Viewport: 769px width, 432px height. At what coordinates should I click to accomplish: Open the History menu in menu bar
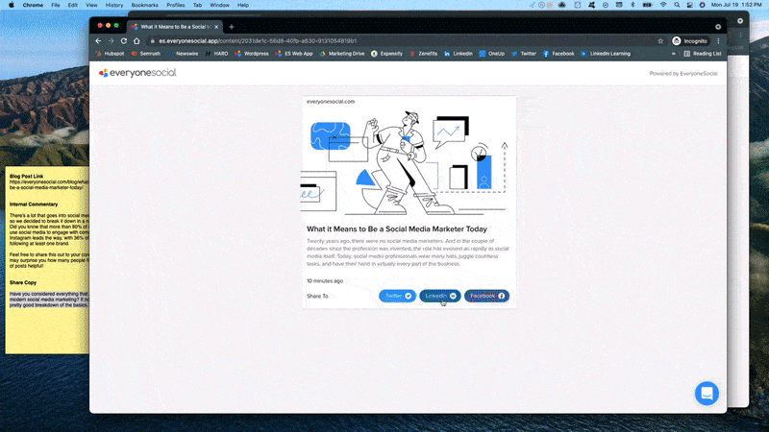click(x=113, y=5)
